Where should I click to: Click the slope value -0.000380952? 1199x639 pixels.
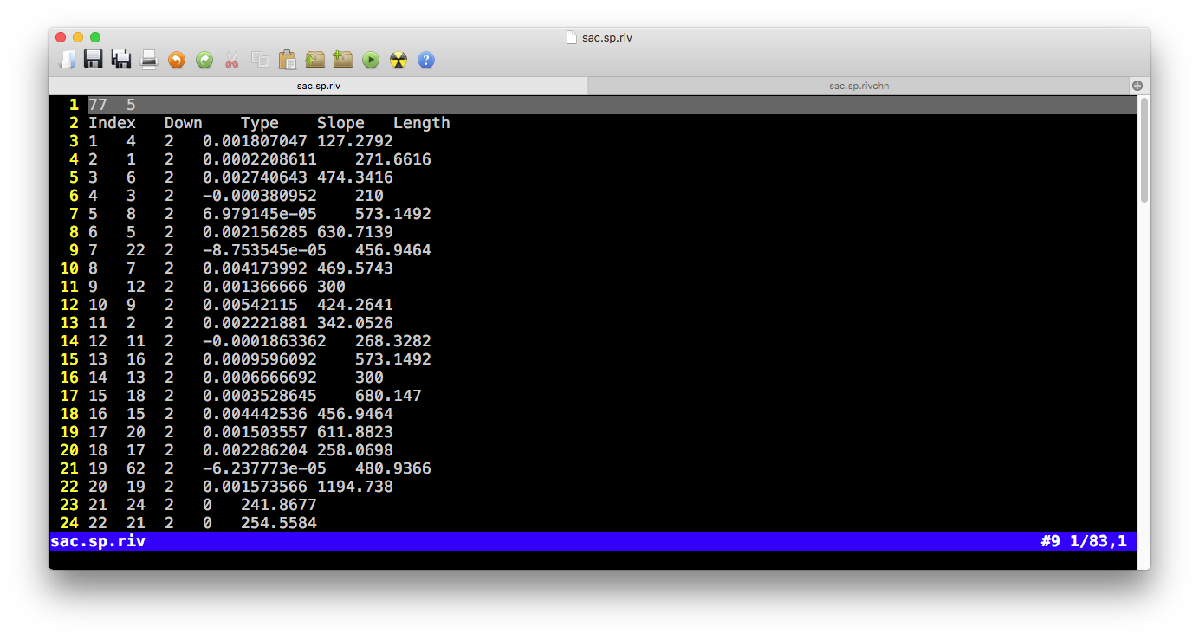[x=260, y=196]
